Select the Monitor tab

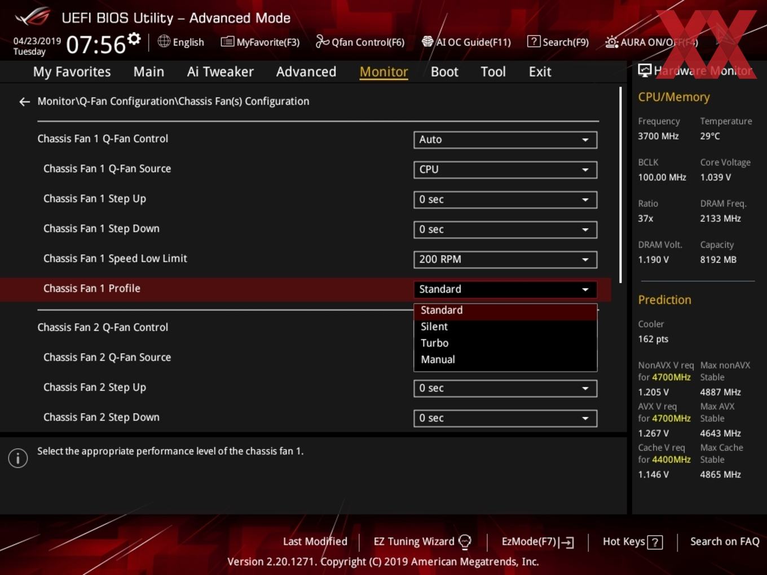pos(383,72)
